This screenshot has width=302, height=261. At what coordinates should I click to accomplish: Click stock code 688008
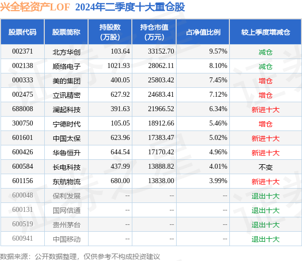22,109
